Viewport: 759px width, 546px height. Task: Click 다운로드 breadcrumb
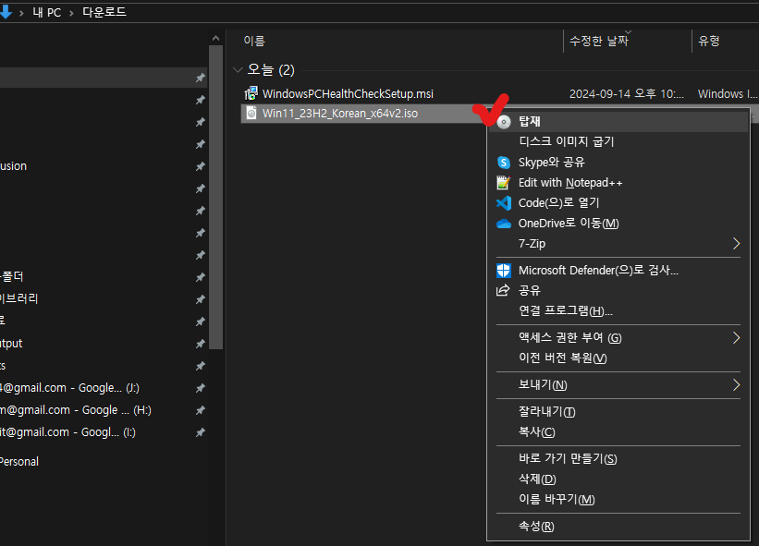point(104,12)
